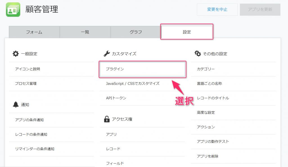Image resolution: width=288 pixels, height=167 pixels.
Task: Click the padlock icon beside アクセス権
Action: pos(107,119)
